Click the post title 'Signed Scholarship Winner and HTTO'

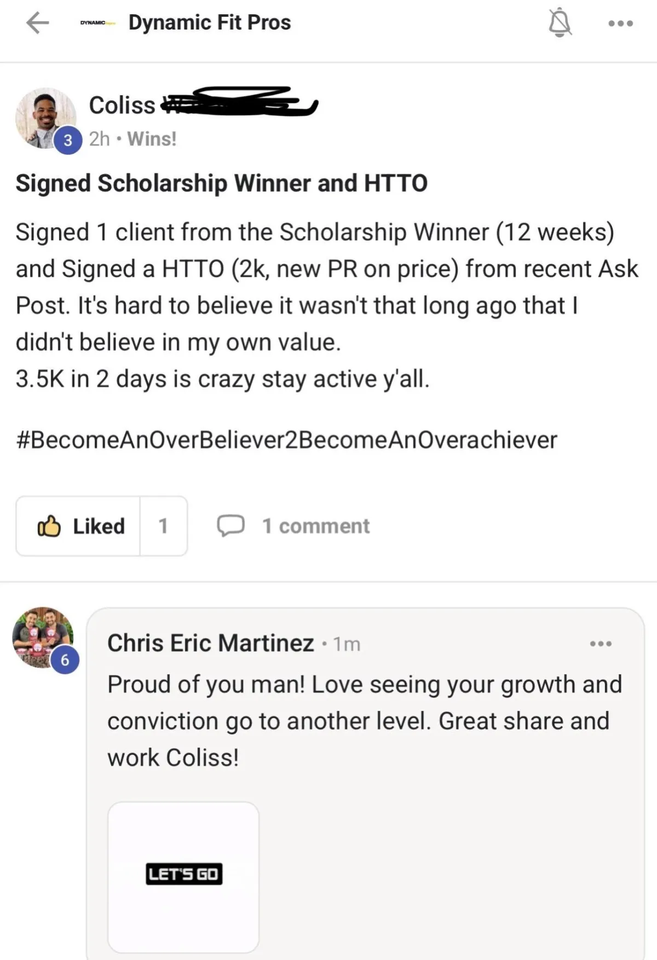[221, 183]
